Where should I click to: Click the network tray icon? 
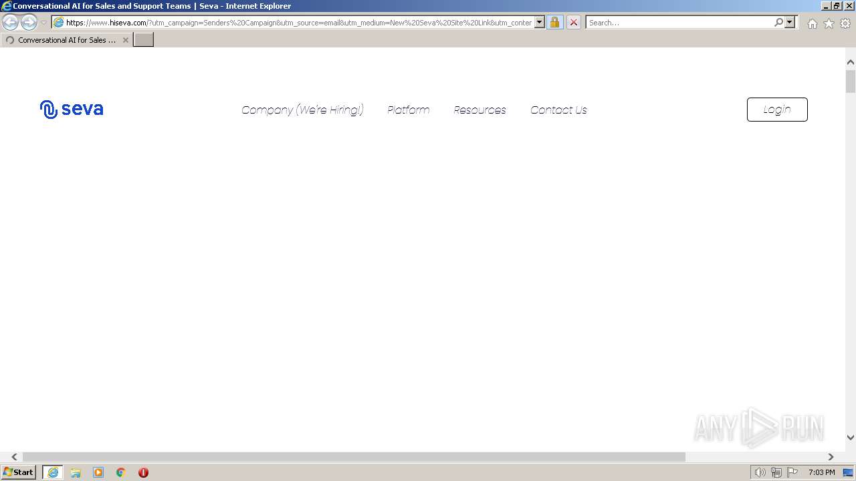coord(776,472)
